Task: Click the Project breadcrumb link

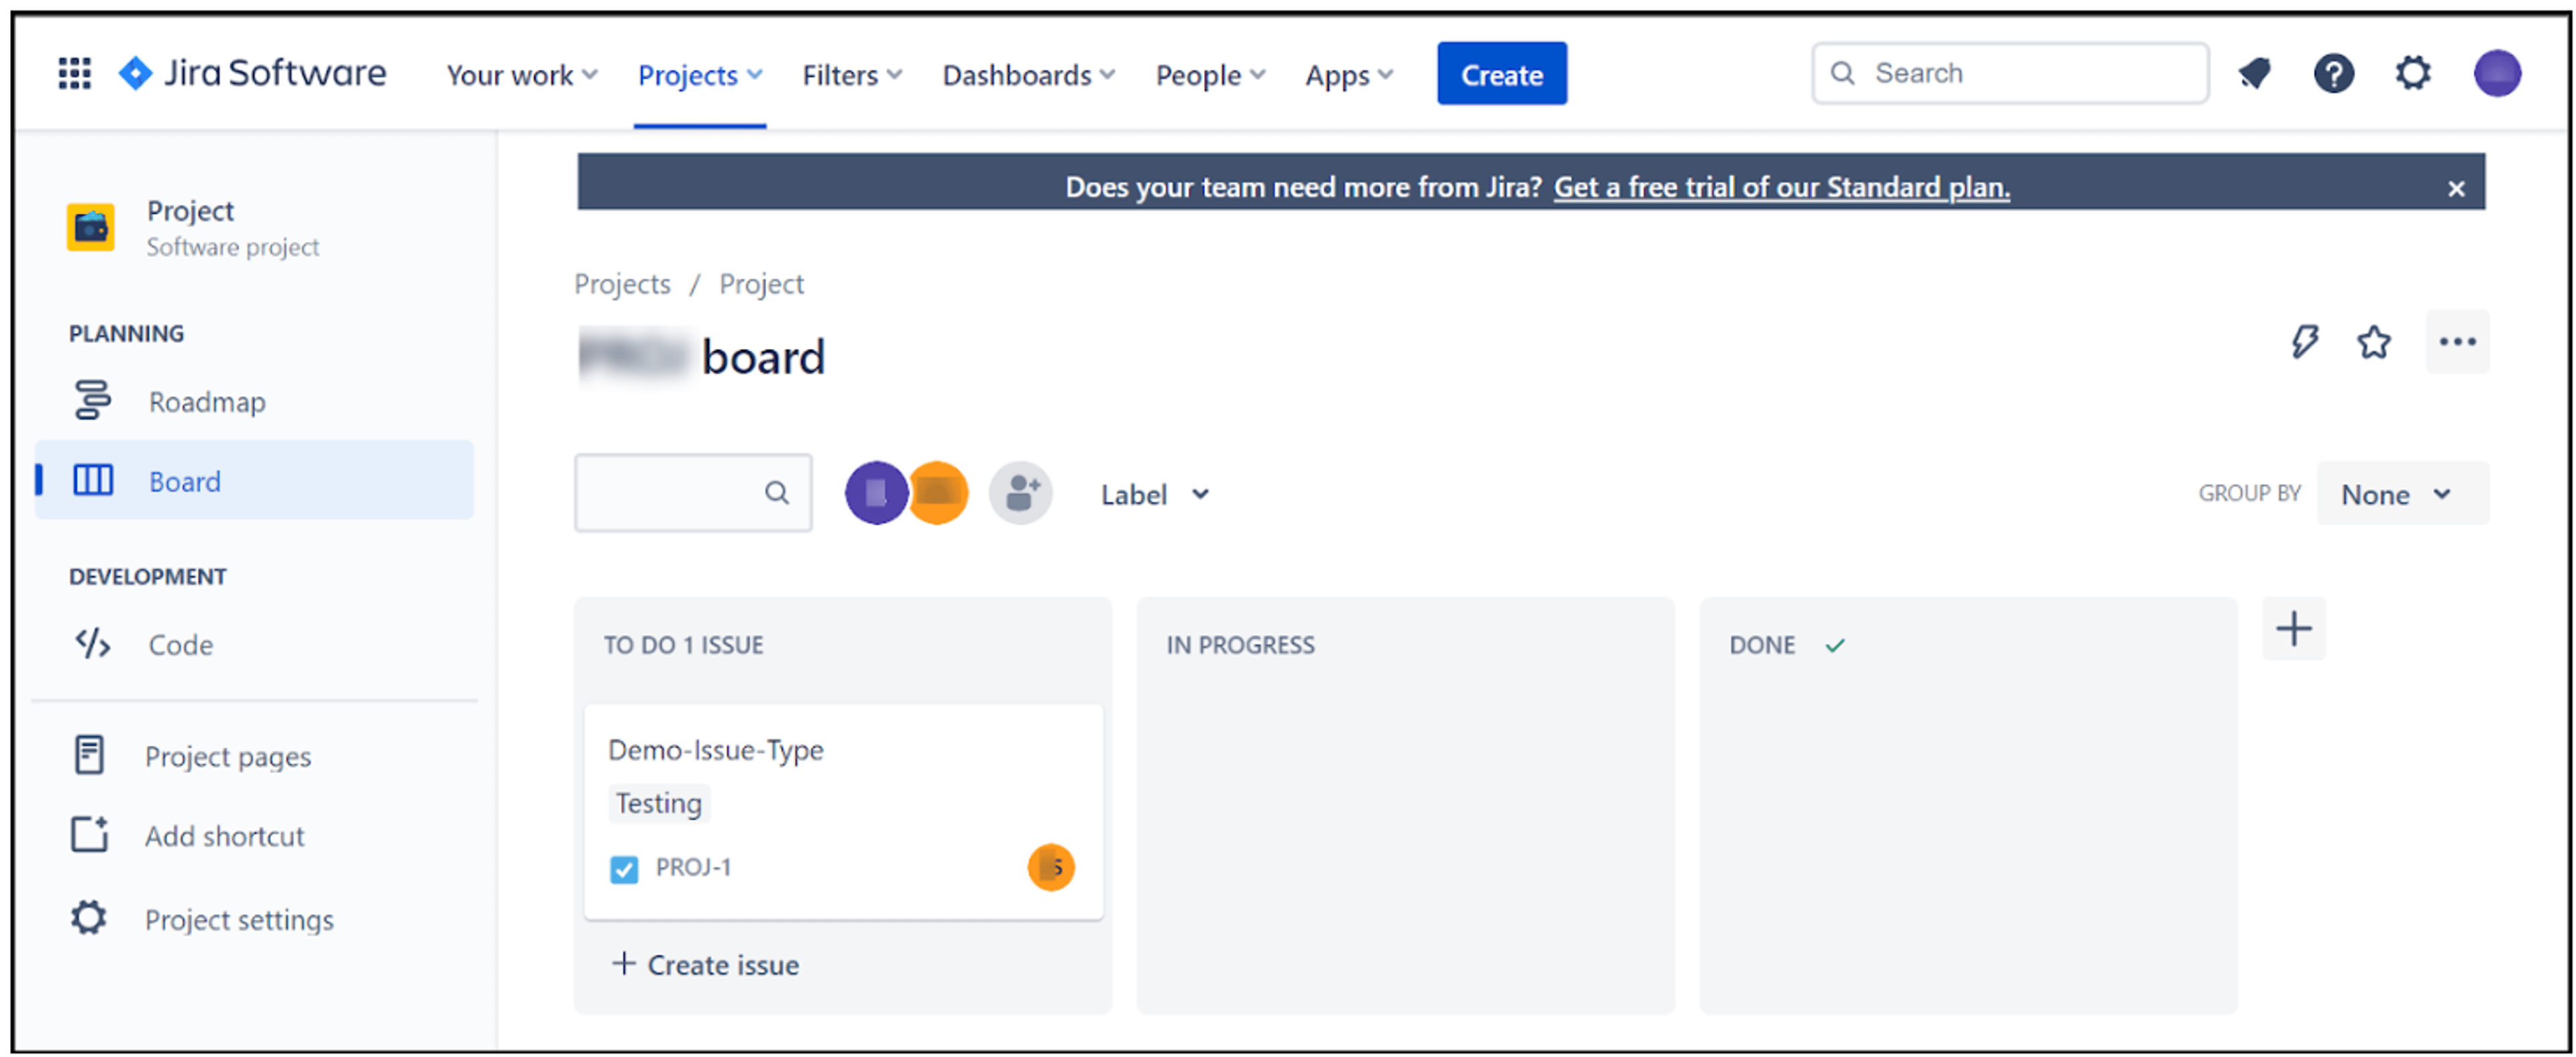Action: click(761, 284)
